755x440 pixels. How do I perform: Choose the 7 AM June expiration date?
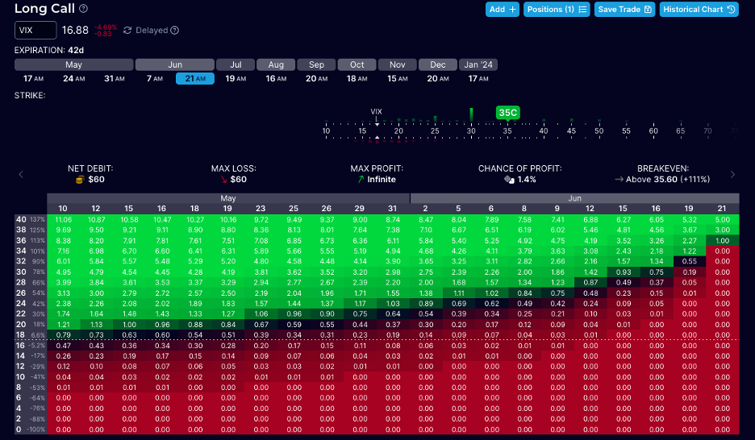(x=155, y=78)
